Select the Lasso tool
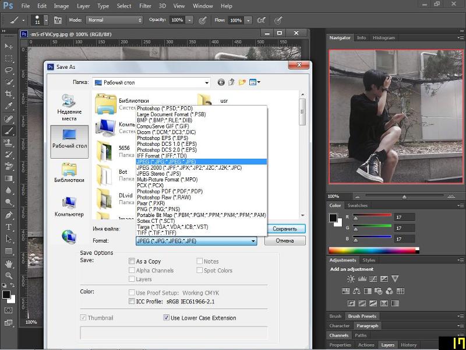 pyautogui.click(x=9, y=70)
